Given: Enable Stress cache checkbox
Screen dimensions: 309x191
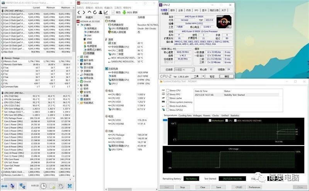Looking at the screenshot, I should pos(168,98).
